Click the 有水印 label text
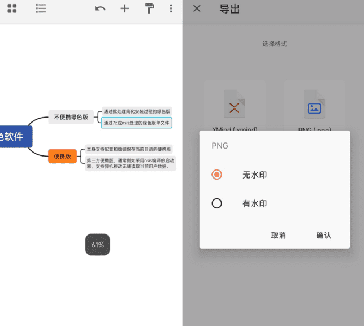 (255, 203)
